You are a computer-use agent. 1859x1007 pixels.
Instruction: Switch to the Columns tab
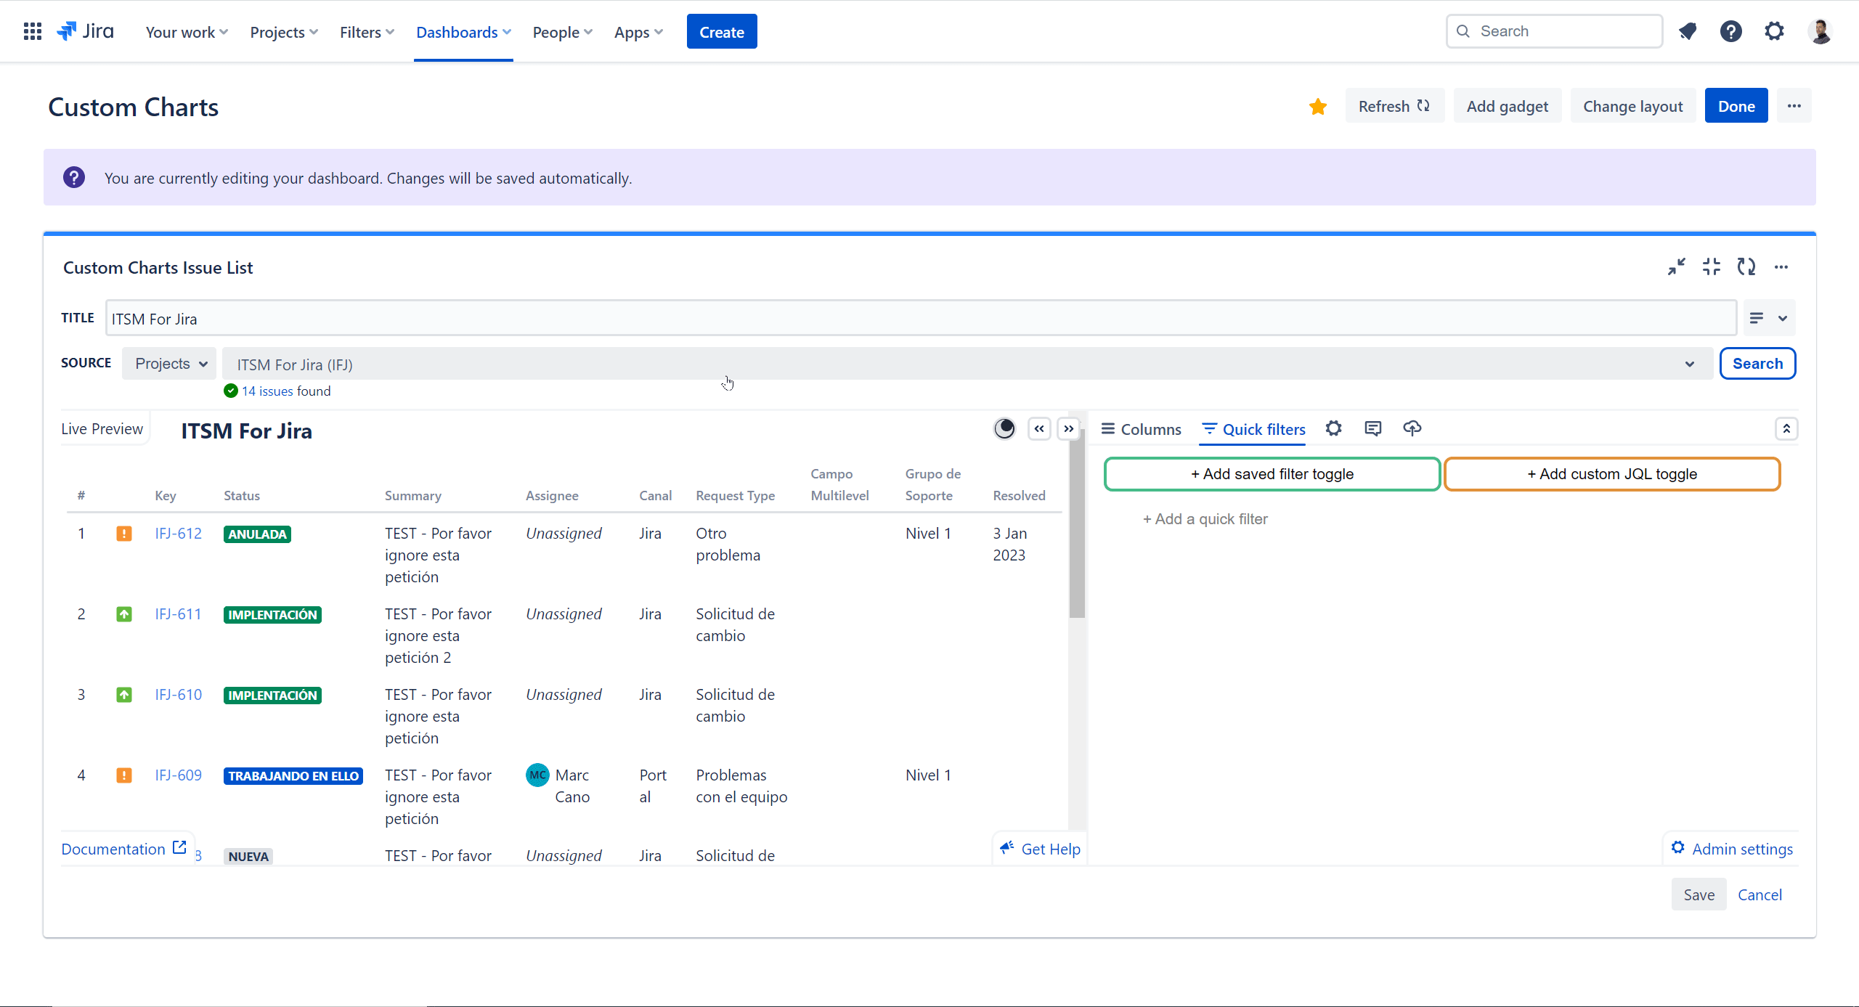1142,429
